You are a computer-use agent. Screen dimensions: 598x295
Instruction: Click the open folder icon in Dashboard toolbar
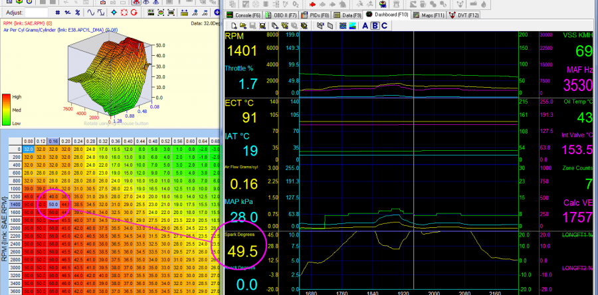click(243, 26)
